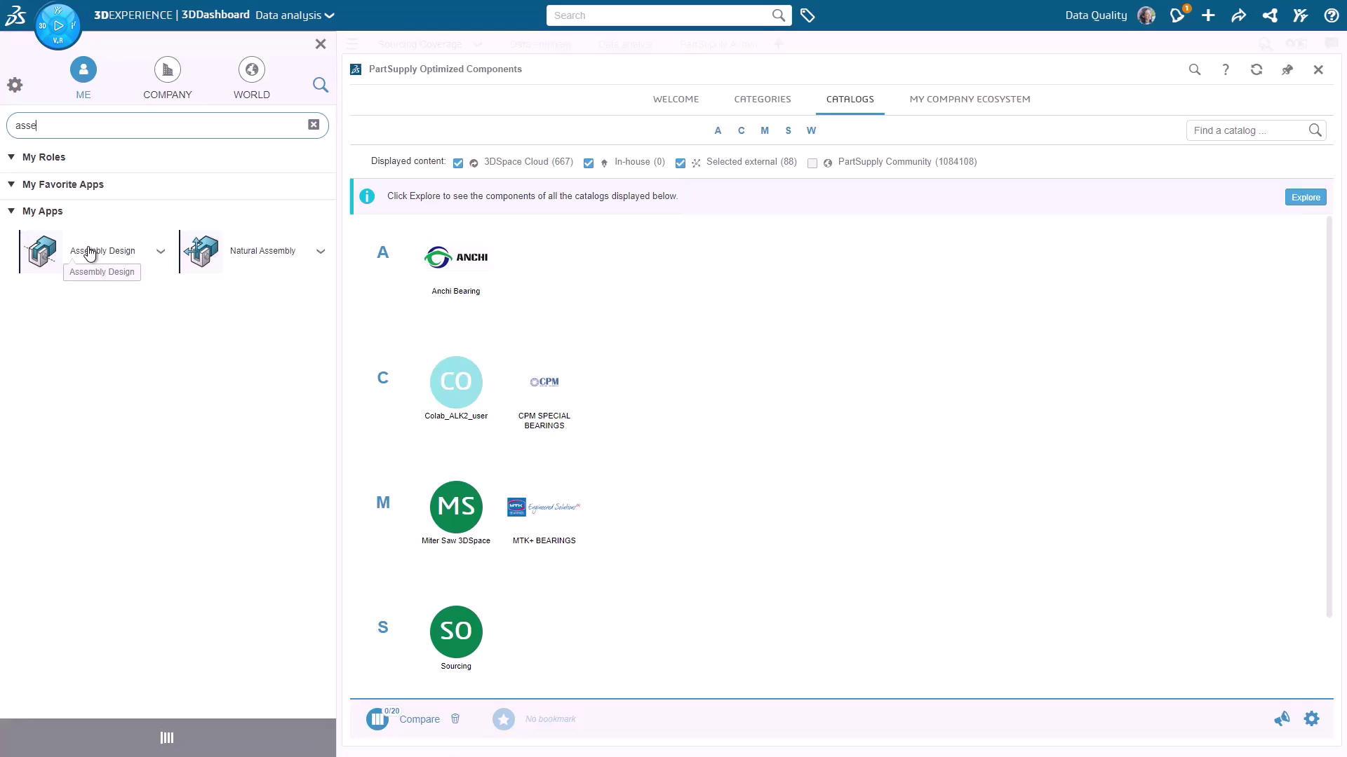Toggle the In-house content checkbox
Viewport: 1347px width, 757px height.
point(589,163)
